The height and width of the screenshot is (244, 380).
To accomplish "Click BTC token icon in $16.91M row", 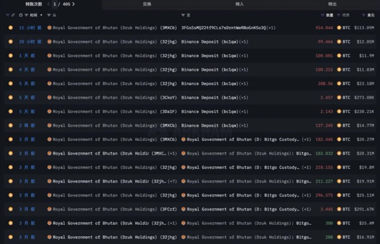I will pos(339,237).
